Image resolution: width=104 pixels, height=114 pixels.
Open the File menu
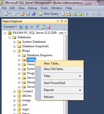pos(4,8)
